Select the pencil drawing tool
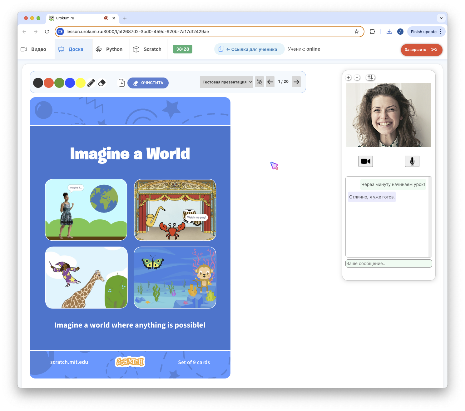The image size is (465, 411). tap(91, 83)
